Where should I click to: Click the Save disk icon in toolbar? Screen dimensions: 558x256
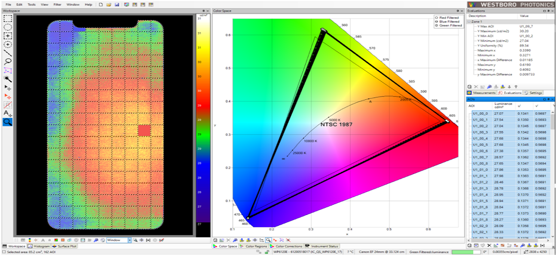click(117, 4)
